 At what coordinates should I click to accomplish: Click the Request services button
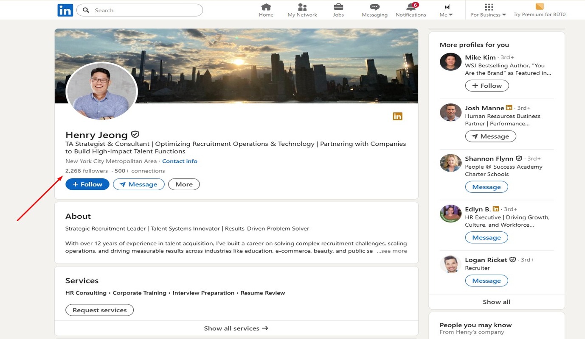pos(99,310)
